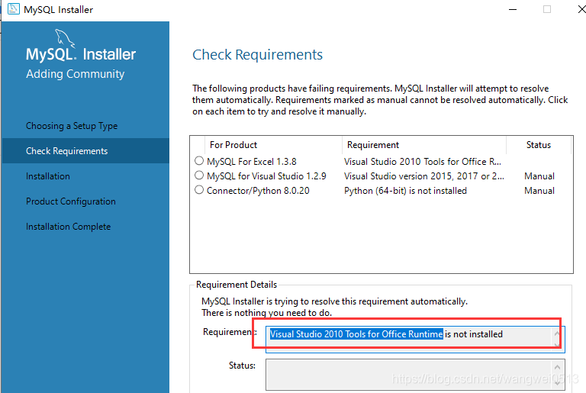Maximize the MySQL Installer window
The width and height of the screenshot is (586, 393).
547,9
